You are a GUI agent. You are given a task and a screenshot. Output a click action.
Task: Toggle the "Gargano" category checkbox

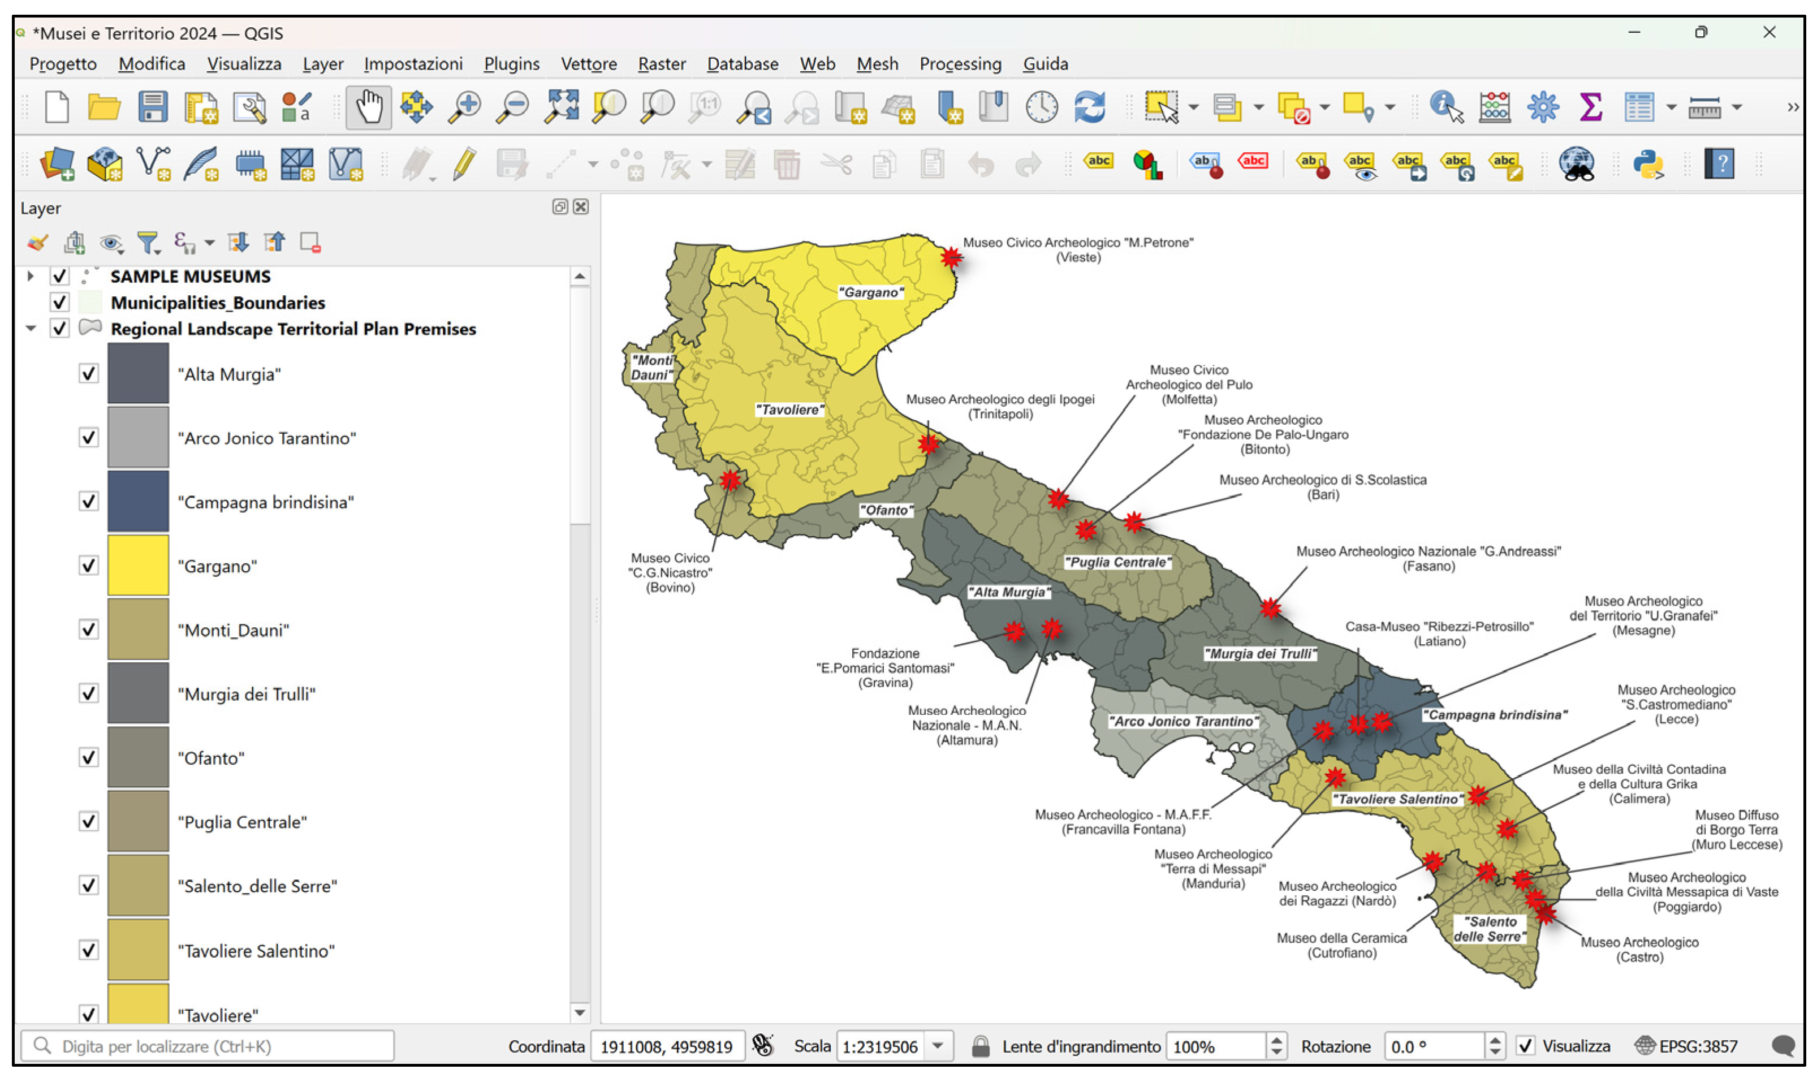click(89, 566)
